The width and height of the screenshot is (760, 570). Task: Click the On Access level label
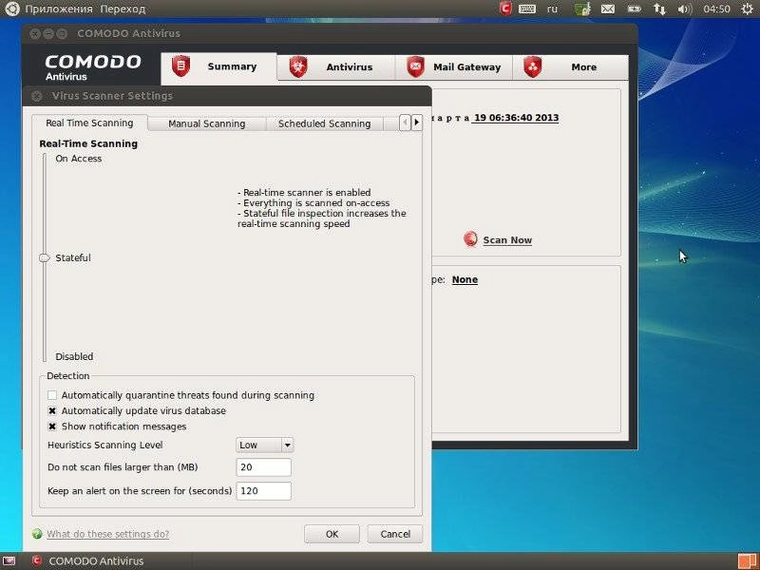point(79,159)
